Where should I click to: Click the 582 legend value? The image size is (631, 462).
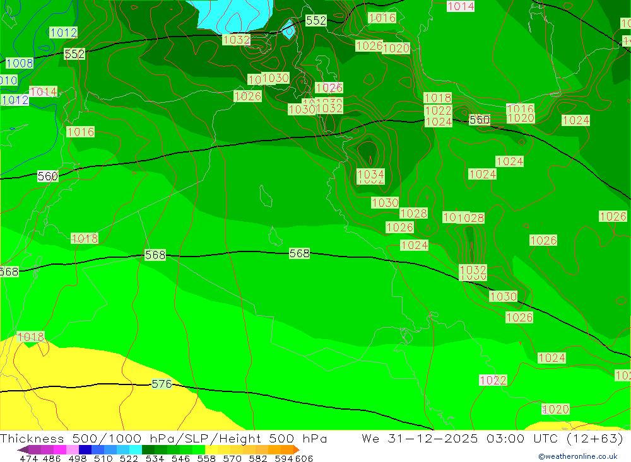pos(257,458)
